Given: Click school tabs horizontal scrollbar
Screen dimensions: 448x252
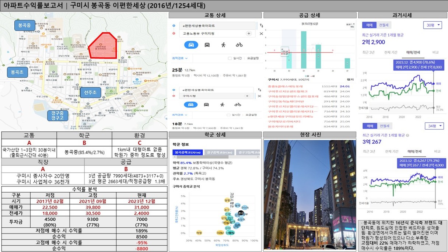Looking at the screenshot, I should pos(216,158).
